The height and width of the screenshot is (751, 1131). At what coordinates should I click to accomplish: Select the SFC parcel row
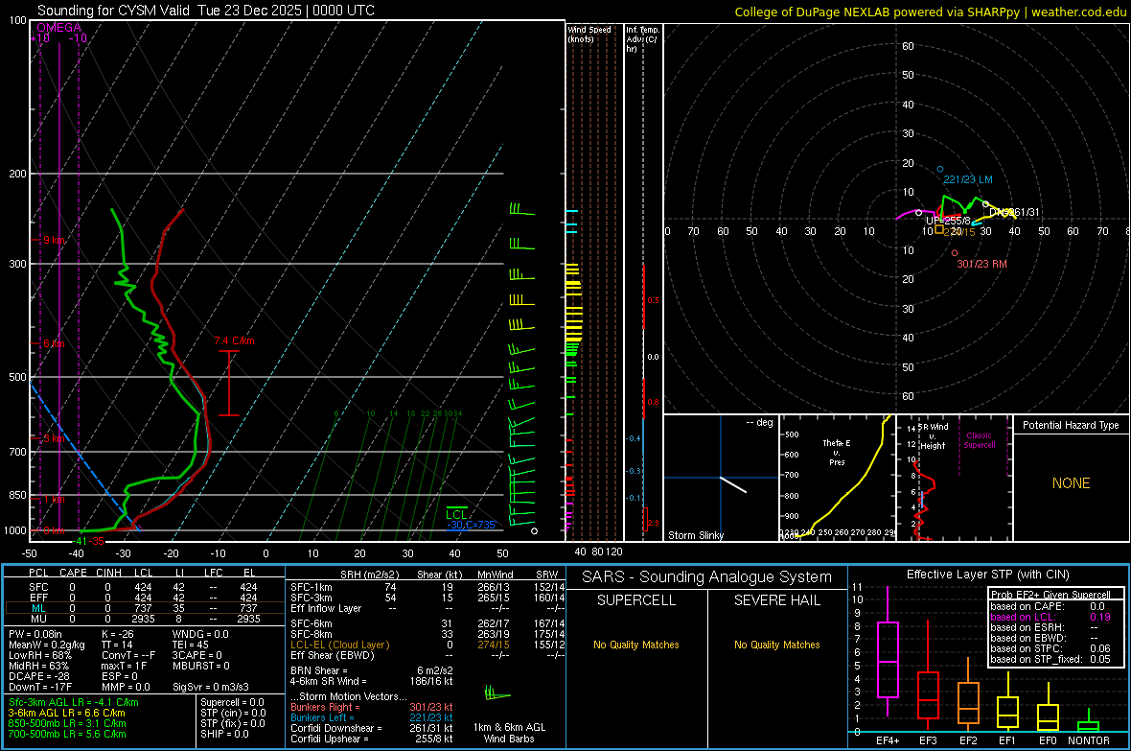click(x=143, y=587)
